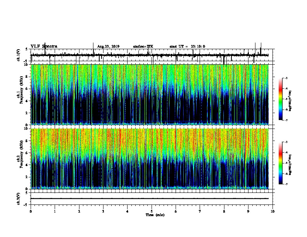Click the "8" kHz tick on ch.2 spectrogram
This screenshot has height=237, width=307.
pos(27,141)
